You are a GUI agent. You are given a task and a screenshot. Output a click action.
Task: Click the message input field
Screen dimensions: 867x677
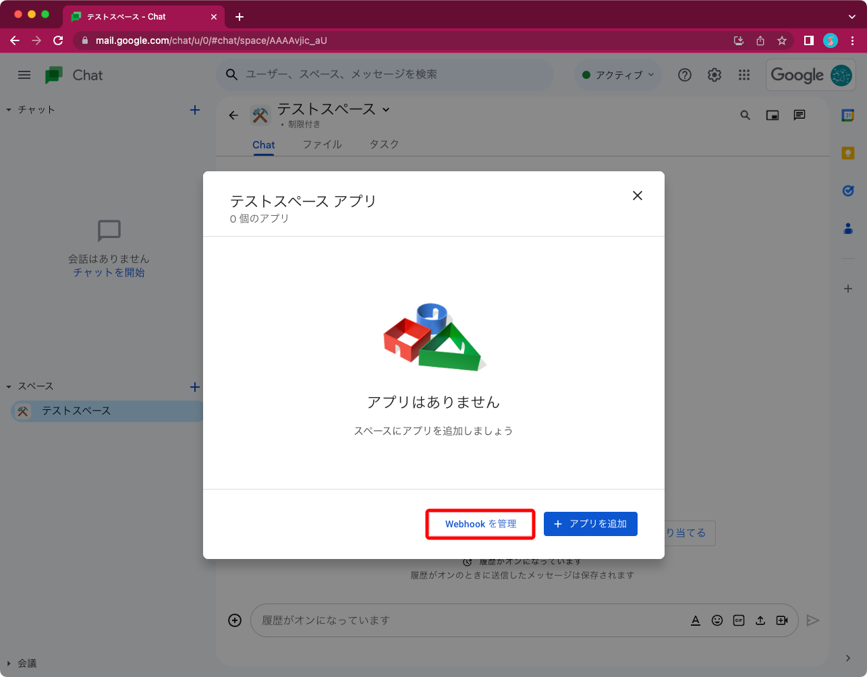coord(439,620)
